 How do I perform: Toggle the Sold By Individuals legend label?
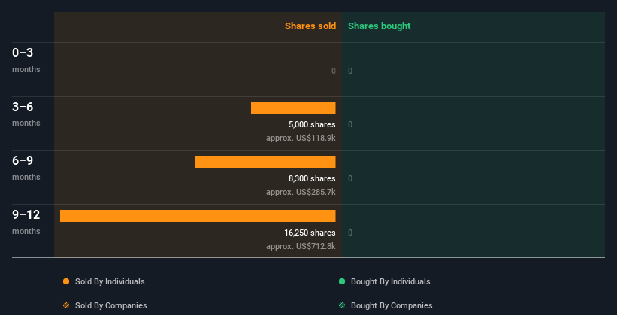[x=110, y=281]
